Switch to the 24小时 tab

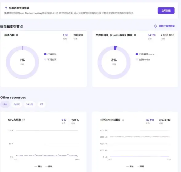(x=30, y=104)
